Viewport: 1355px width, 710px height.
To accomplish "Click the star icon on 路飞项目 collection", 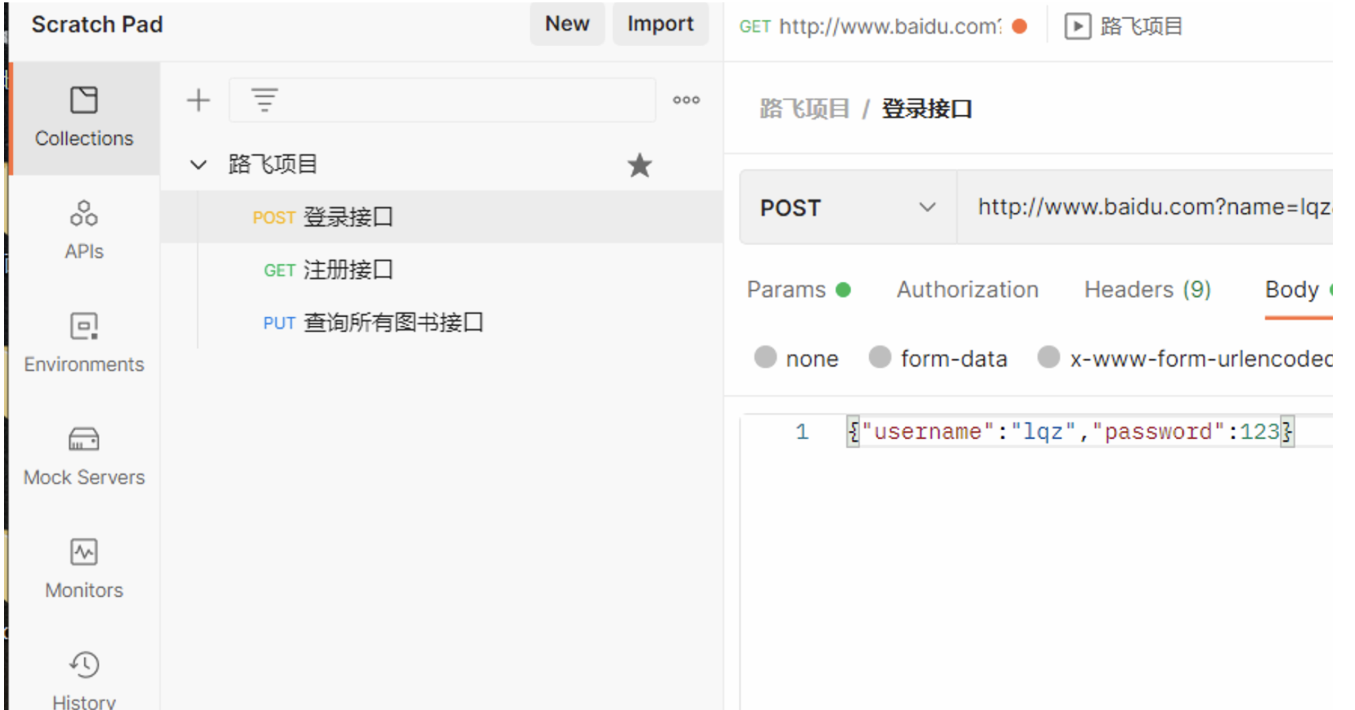I will pos(639,166).
